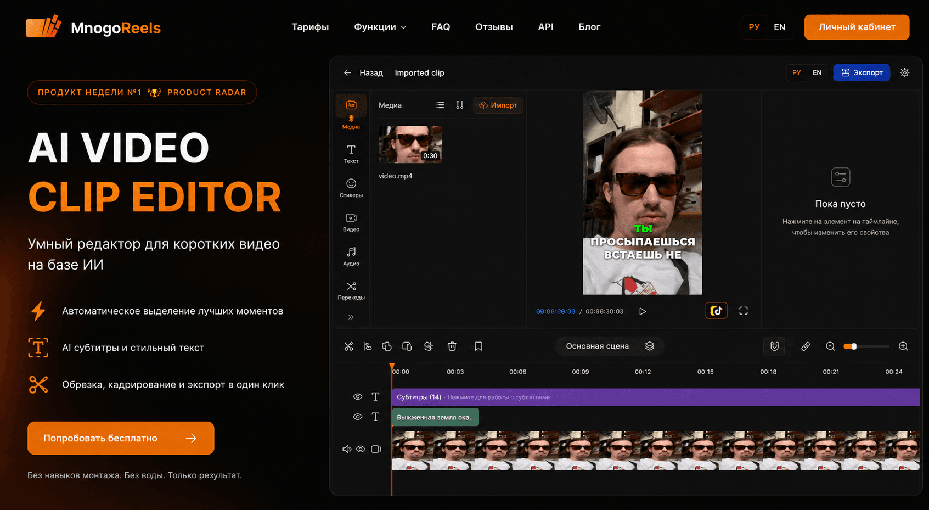
Task: Hide the Субтитры track with eye icon
Action: click(358, 397)
